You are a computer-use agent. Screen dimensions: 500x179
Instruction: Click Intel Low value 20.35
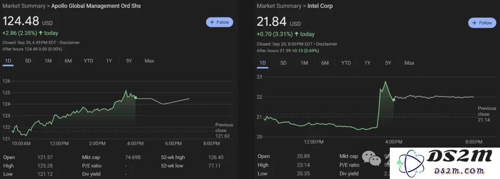point(304,173)
